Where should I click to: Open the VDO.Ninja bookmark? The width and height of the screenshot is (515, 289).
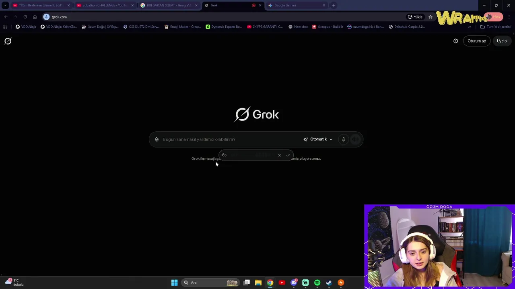point(26,26)
